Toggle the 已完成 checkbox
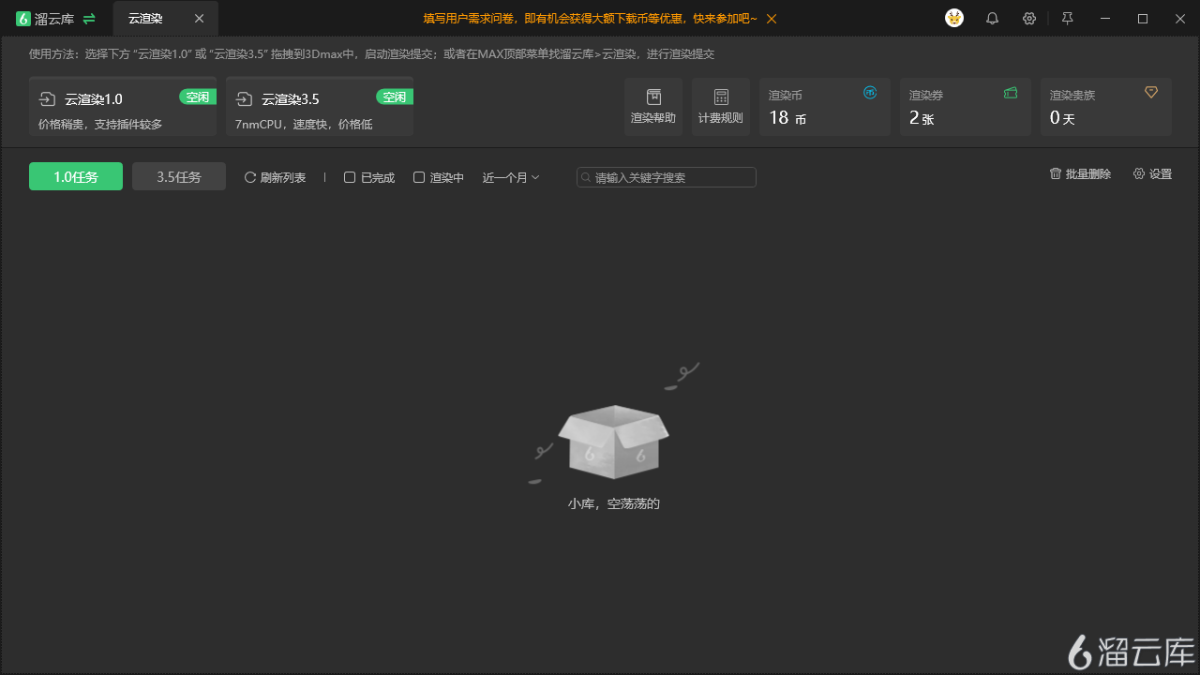This screenshot has height=675, width=1200. tap(350, 177)
